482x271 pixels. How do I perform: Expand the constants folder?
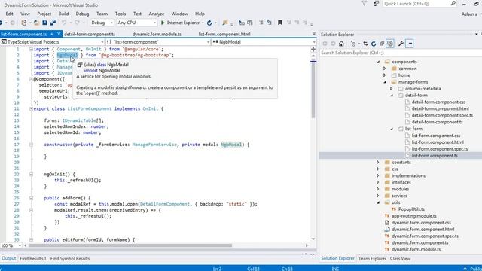(x=378, y=163)
